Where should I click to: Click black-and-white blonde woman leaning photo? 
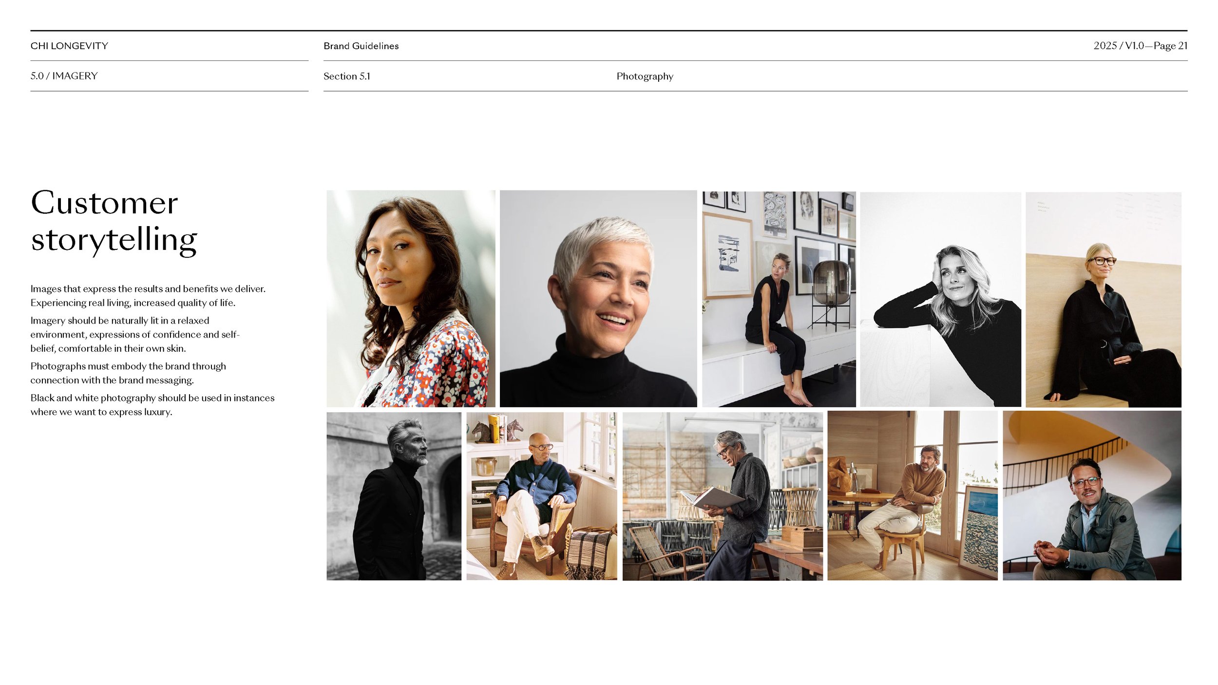click(940, 299)
